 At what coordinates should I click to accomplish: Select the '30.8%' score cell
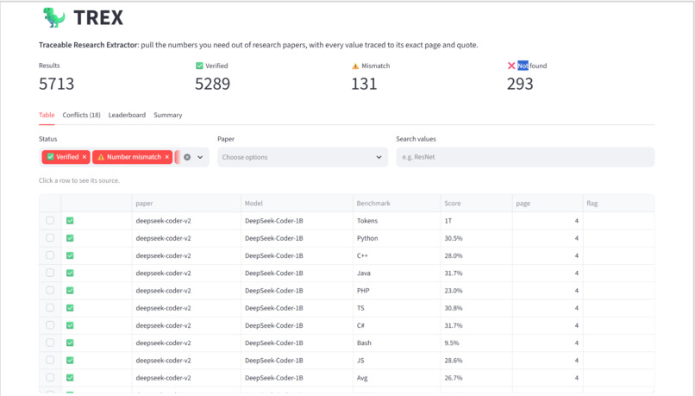pos(477,308)
